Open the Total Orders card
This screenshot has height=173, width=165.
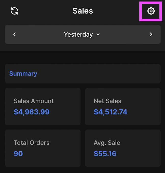[43, 148]
